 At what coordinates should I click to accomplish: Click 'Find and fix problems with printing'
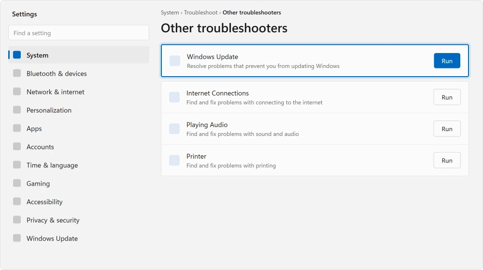[231, 166]
